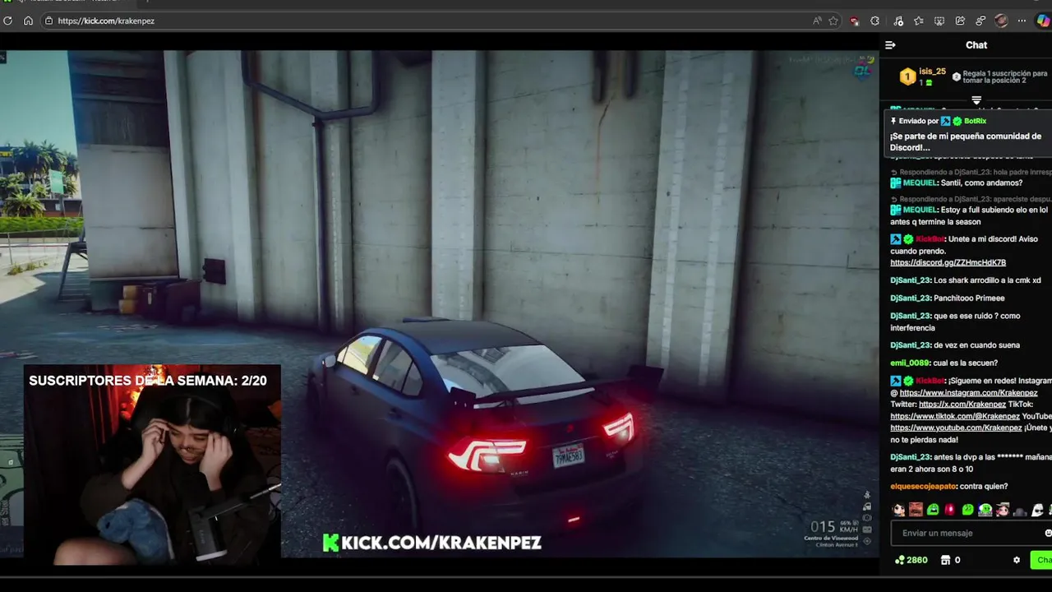Insert the white ghost sunglasses emote

(1037, 510)
